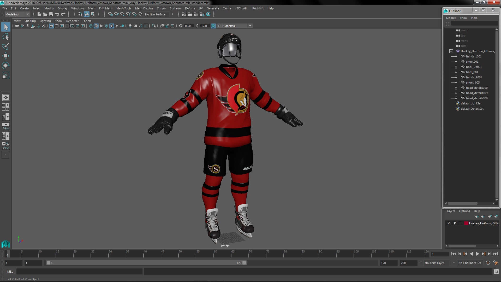Image resolution: width=501 pixels, height=282 pixels.
Task: Open the Script Editor icon
Action: pos(496,272)
